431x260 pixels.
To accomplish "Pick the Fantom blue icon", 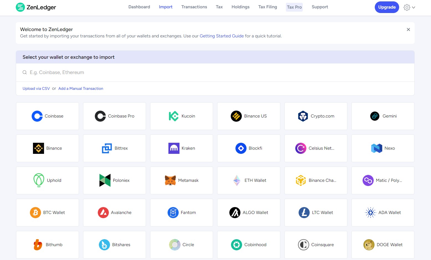I will (x=173, y=213).
